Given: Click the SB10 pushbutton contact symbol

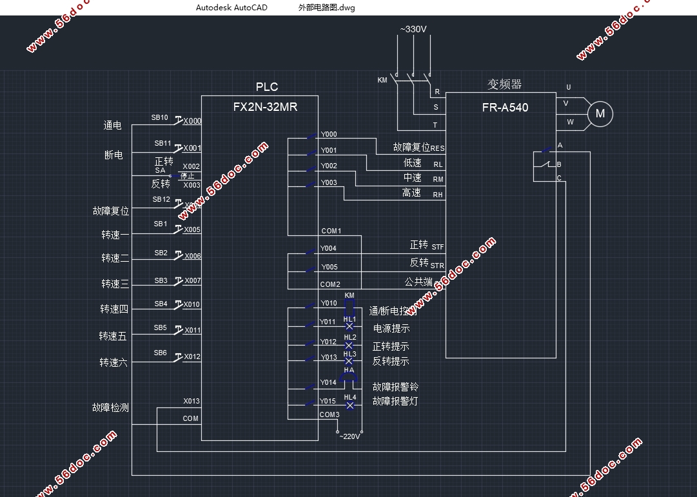Looking at the screenshot, I should click(178, 121).
